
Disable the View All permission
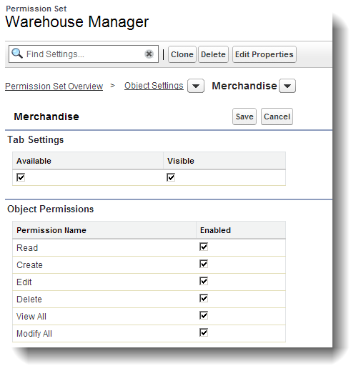204,315
